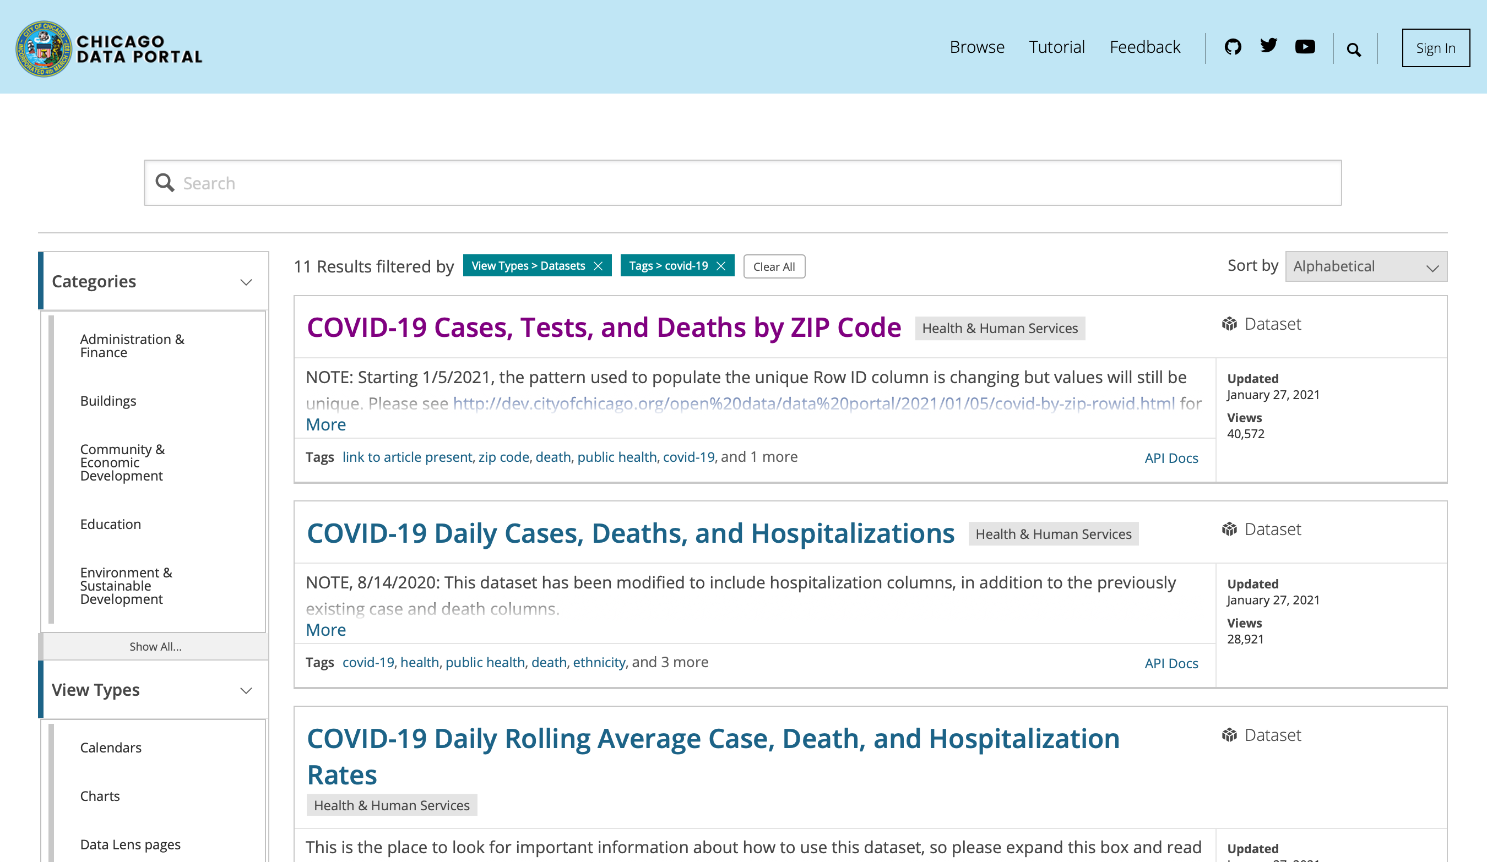Click 'covid-19' tag on ZIP Code result
Viewport: 1487px width, 862px height.
[688, 457]
